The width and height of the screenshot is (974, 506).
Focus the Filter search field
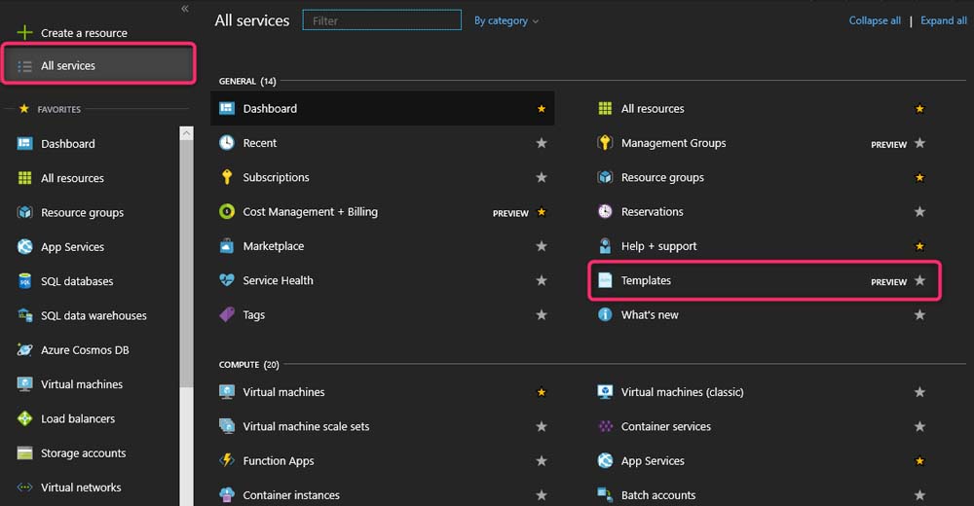[x=382, y=20]
